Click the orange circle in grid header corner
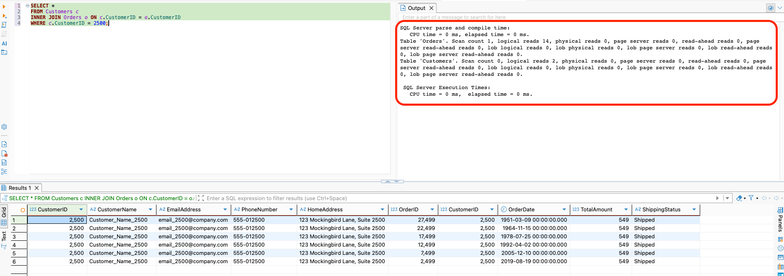 point(23,210)
